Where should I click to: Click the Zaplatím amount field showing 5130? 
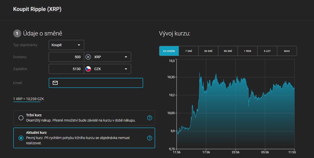tap(66, 69)
